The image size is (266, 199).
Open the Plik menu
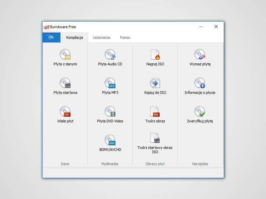pos(51,37)
